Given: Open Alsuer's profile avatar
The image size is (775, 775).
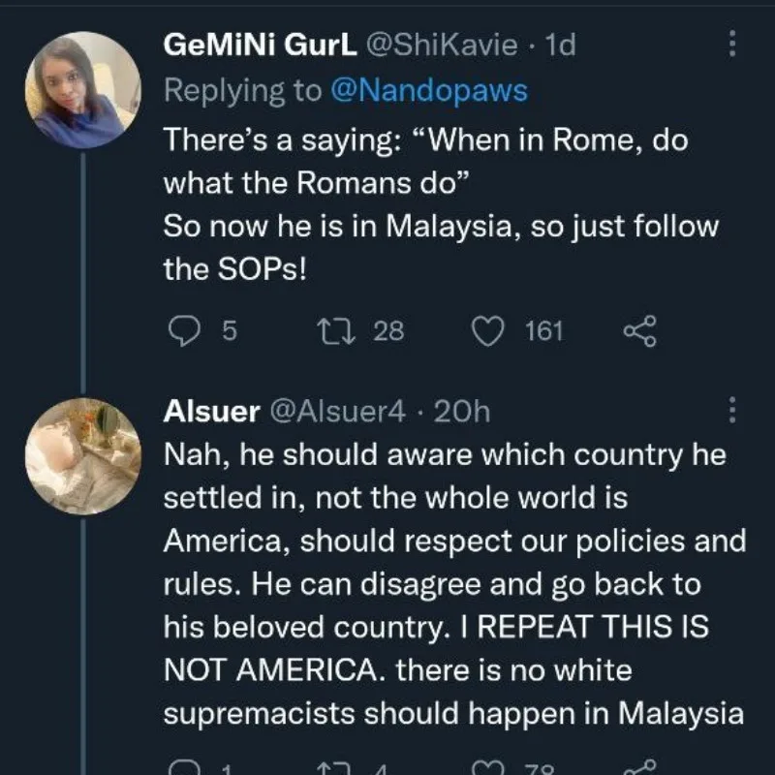Looking at the screenshot, I should (81, 455).
